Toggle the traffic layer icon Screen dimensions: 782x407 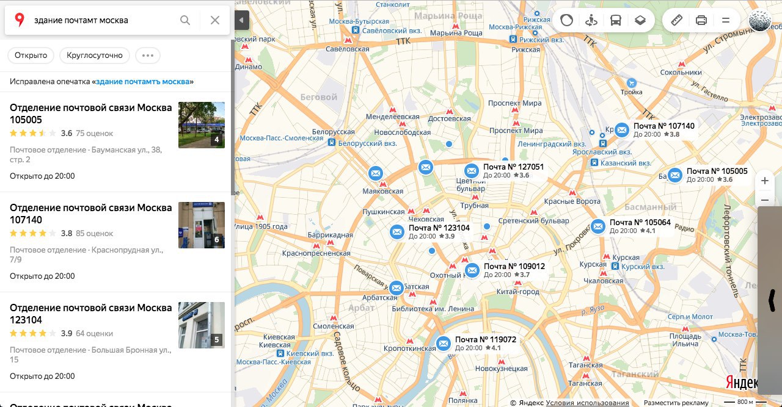coord(567,20)
